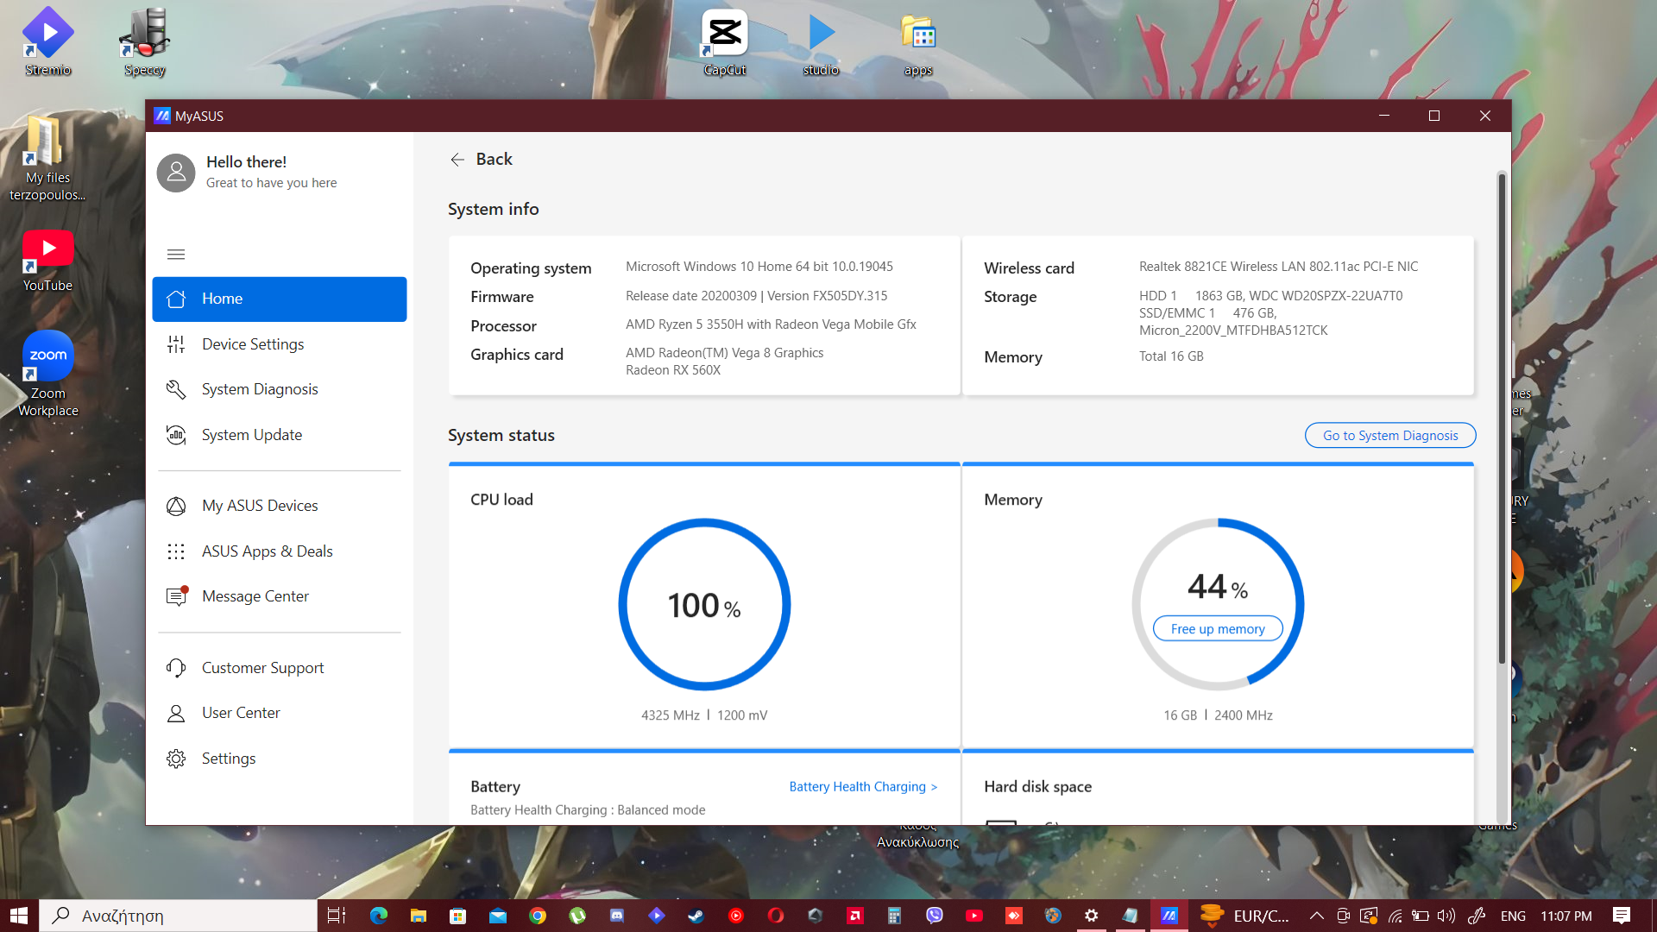Click the MyASUS vertical scrollbar
The image size is (1657, 932).
point(1502,419)
